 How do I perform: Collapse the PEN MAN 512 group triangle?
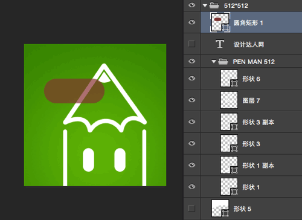pos(214,62)
